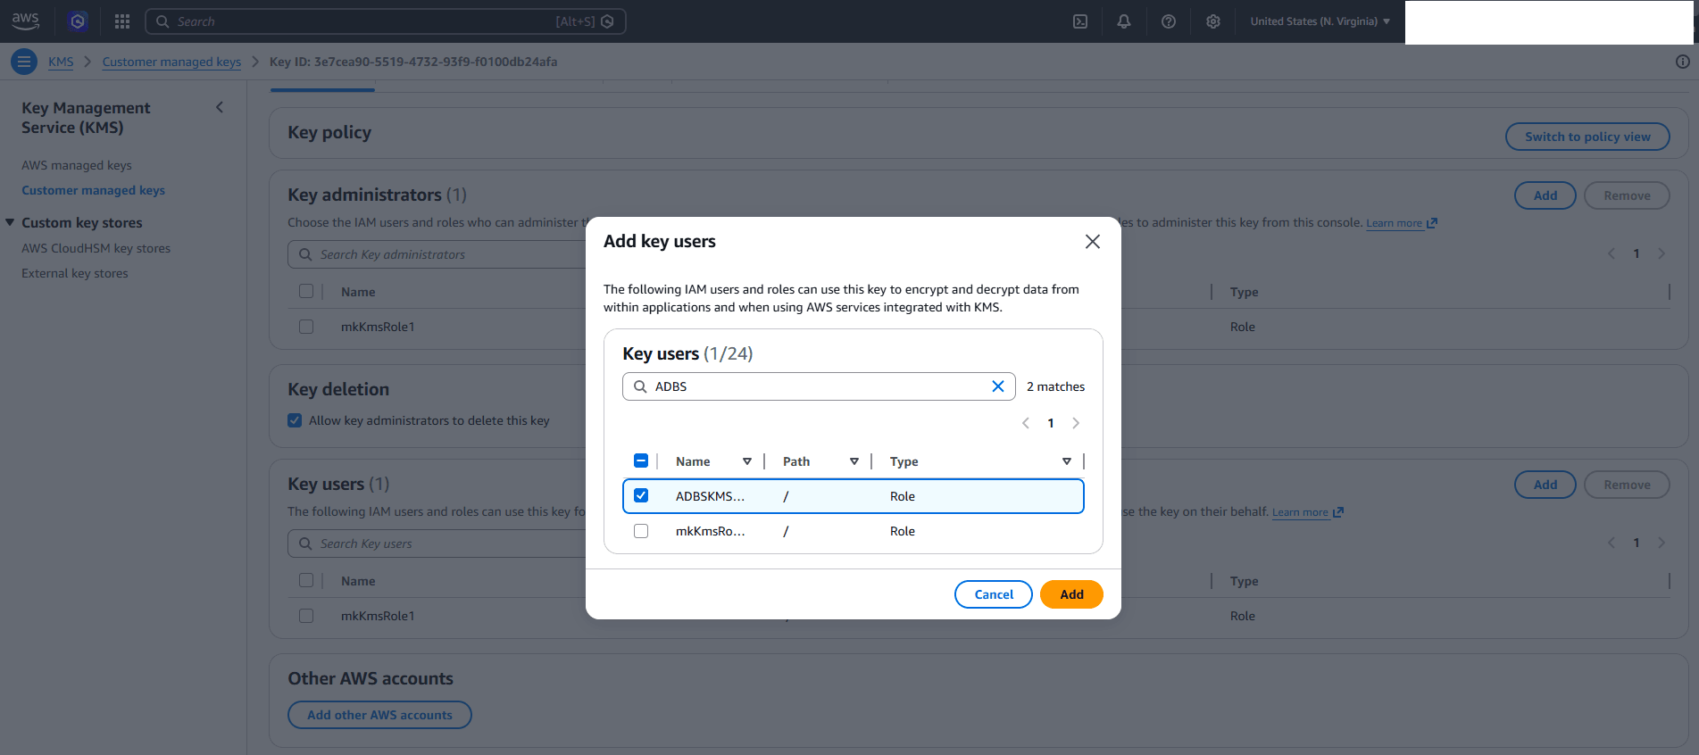This screenshot has height=755, width=1699.
Task: Click Search Key administrators field
Action: (437, 254)
